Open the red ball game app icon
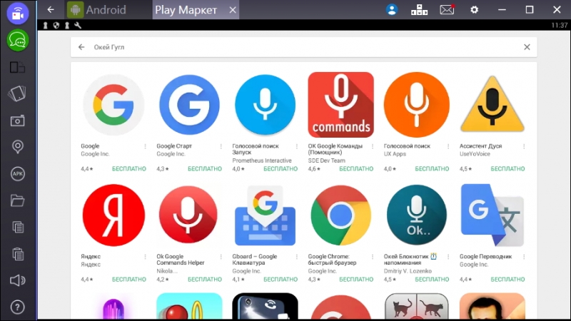Image resolution: width=571 pixels, height=321 pixels. point(189,307)
